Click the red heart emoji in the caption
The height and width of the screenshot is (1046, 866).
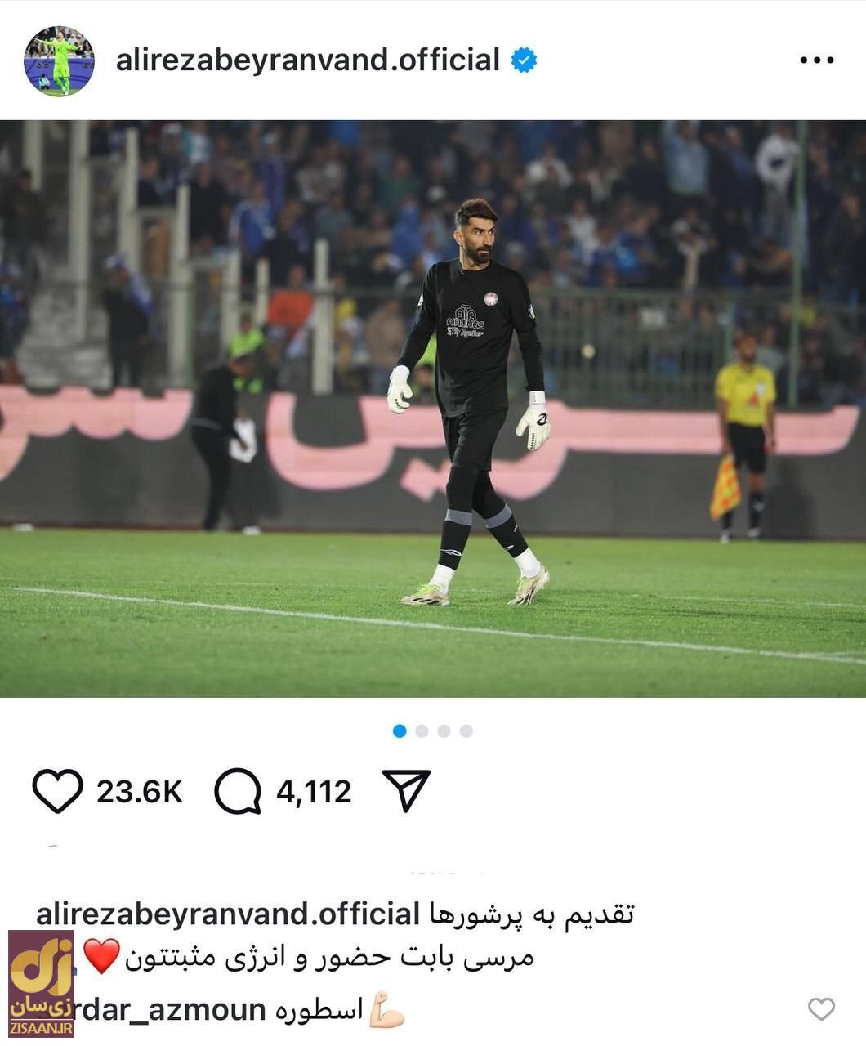[x=102, y=956]
